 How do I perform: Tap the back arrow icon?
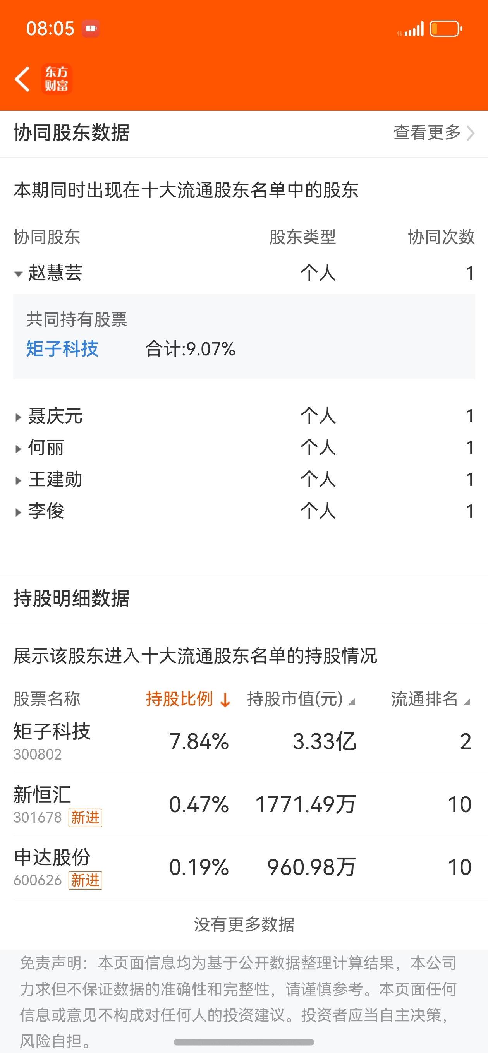tap(22, 79)
